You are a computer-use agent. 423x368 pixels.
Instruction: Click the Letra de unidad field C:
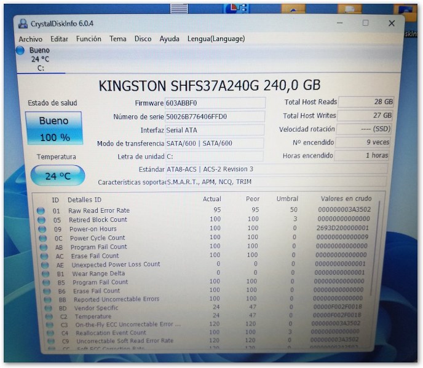(214, 156)
